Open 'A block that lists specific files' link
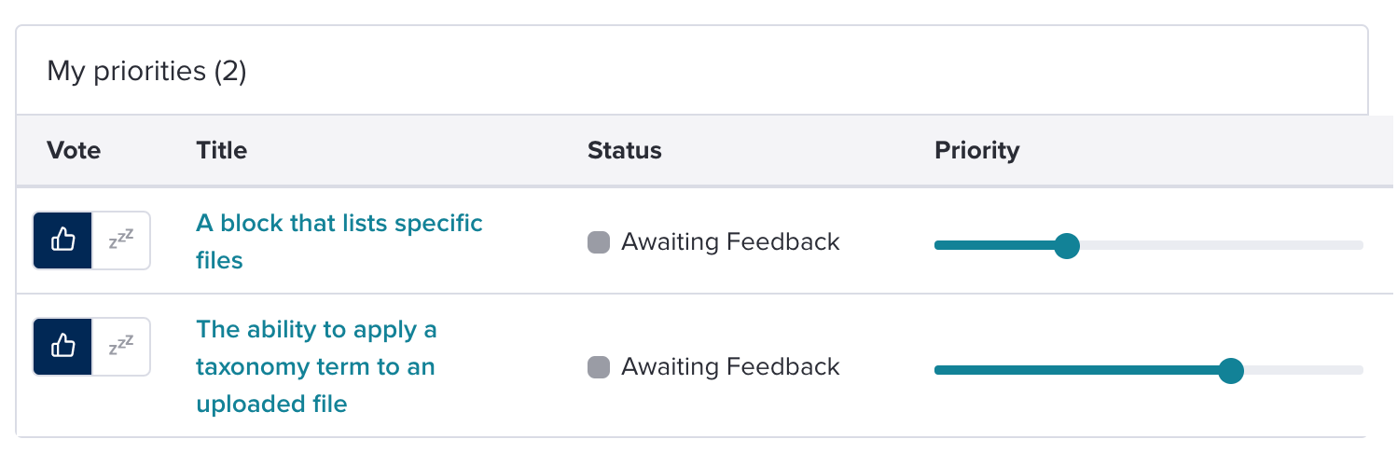The height and width of the screenshot is (453, 1397). pos(339,241)
